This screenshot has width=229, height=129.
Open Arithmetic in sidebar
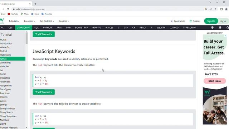[x=5, y=82]
